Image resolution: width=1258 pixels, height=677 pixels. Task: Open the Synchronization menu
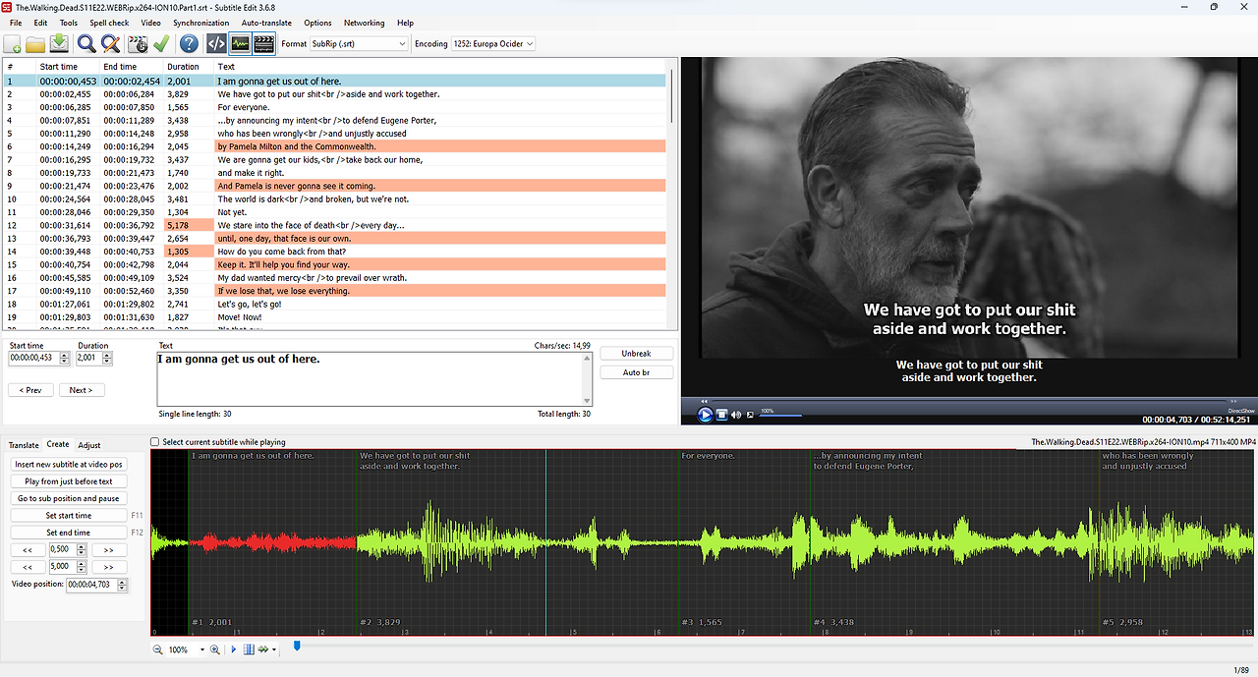pyautogui.click(x=201, y=23)
